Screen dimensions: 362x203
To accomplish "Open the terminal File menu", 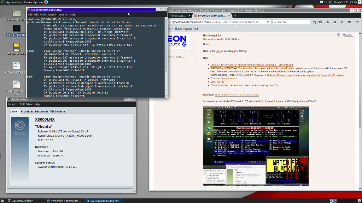I will tap(30, 14).
